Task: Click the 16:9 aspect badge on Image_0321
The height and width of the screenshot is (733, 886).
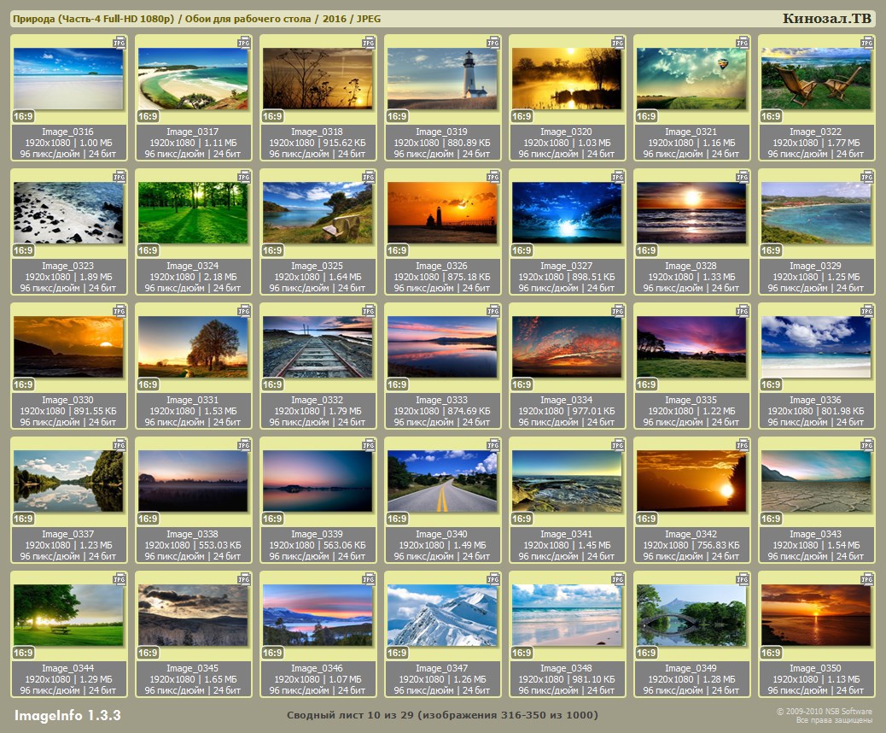Action: point(646,116)
